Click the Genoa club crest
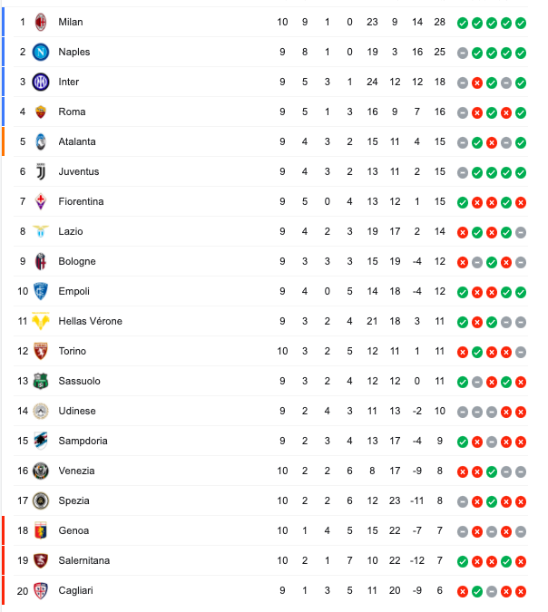This screenshot has width=548, height=612. click(40, 530)
